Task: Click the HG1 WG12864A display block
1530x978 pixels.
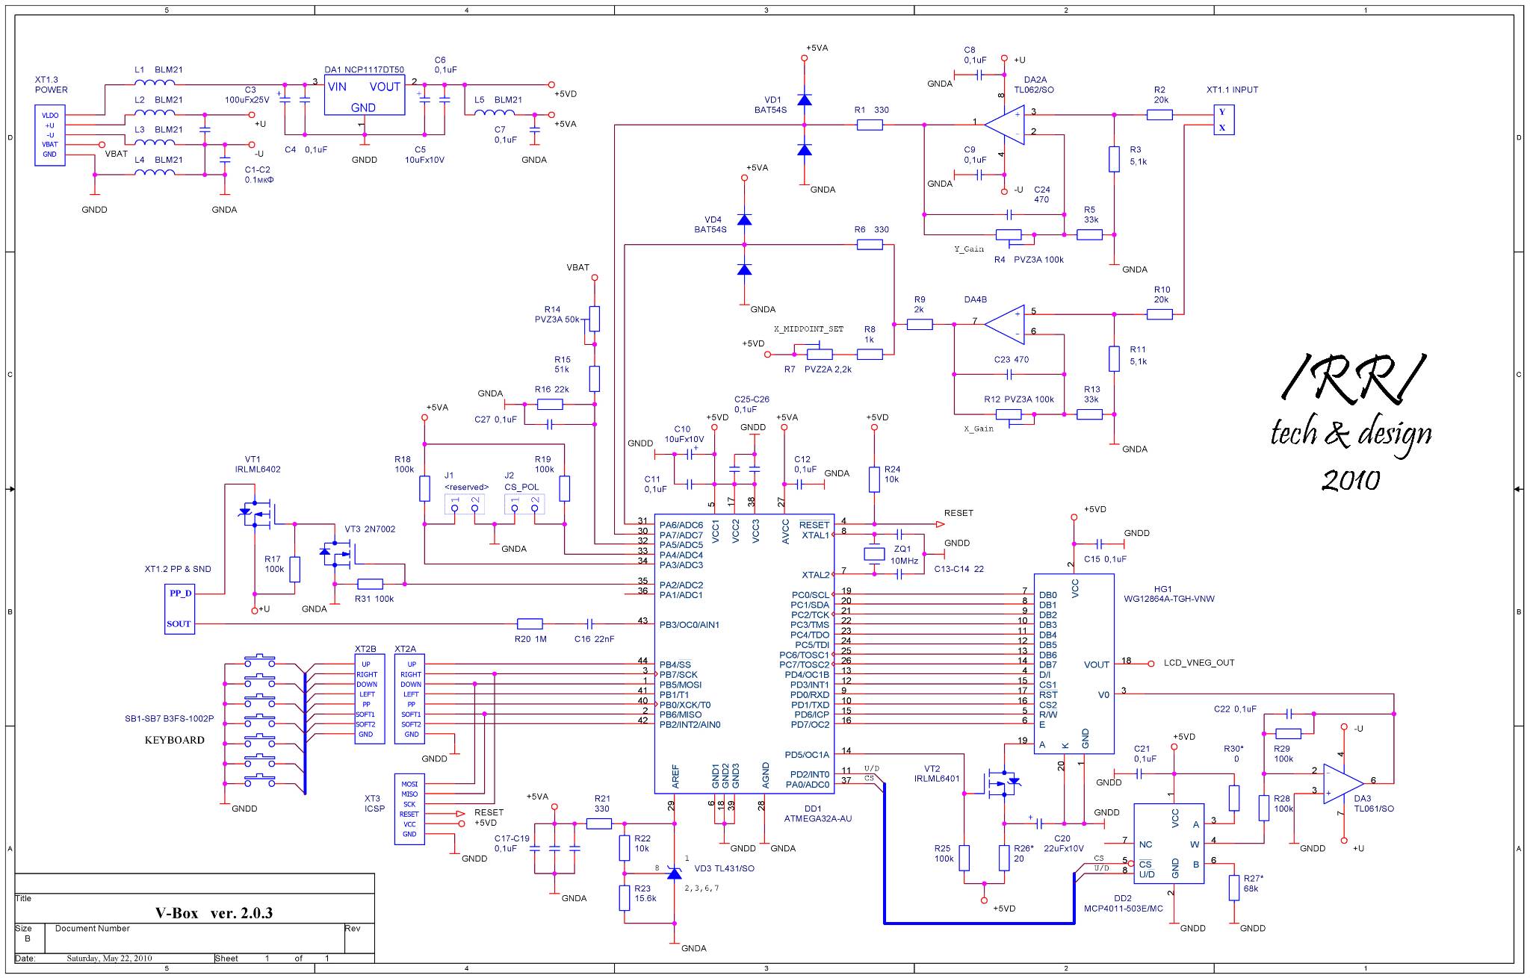Action: [1074, 663]
